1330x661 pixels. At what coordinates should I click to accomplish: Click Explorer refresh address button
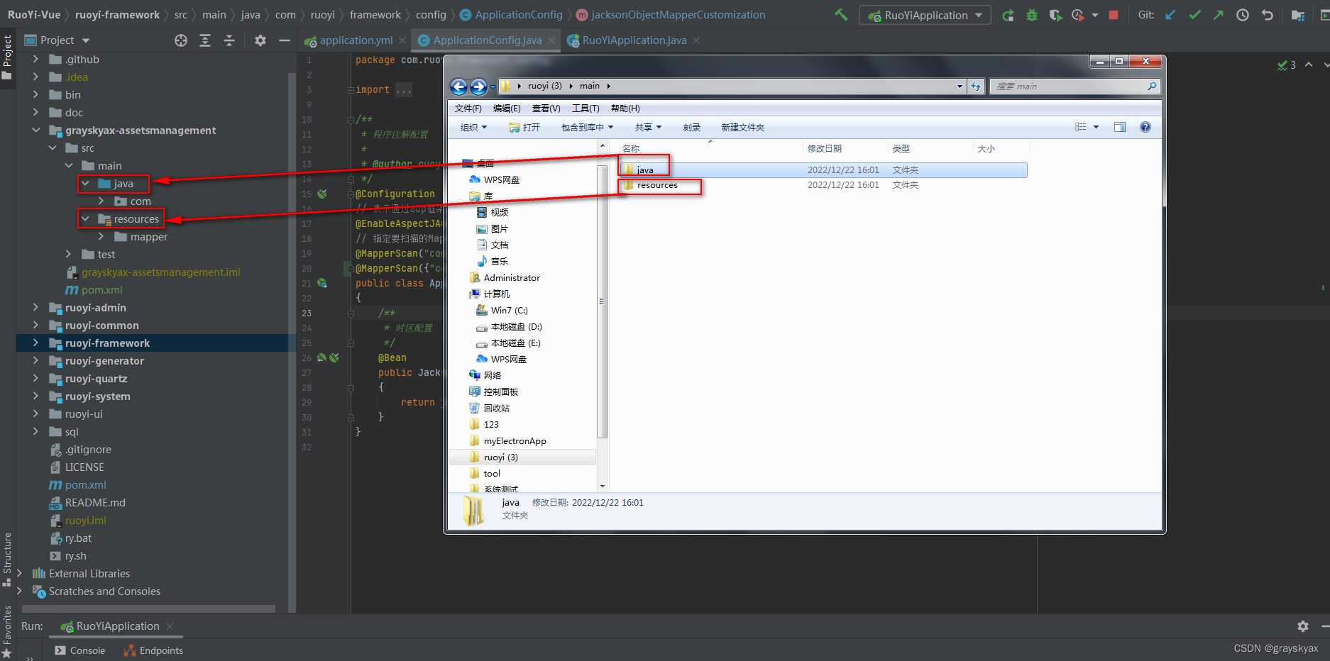click(x=977, y=87)
